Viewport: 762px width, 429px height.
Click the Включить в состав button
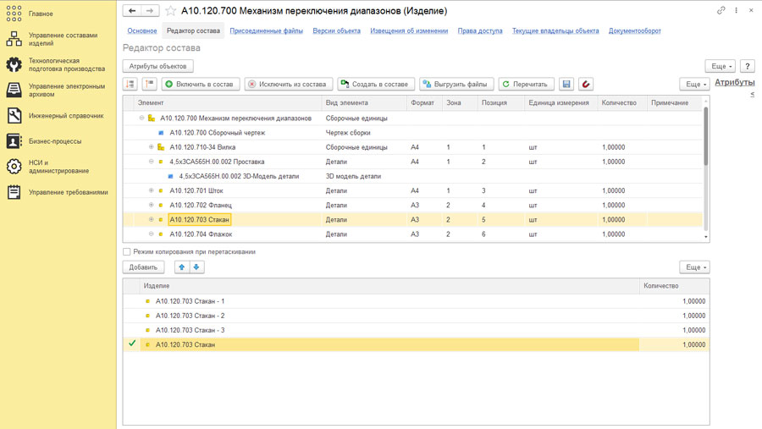201,85
